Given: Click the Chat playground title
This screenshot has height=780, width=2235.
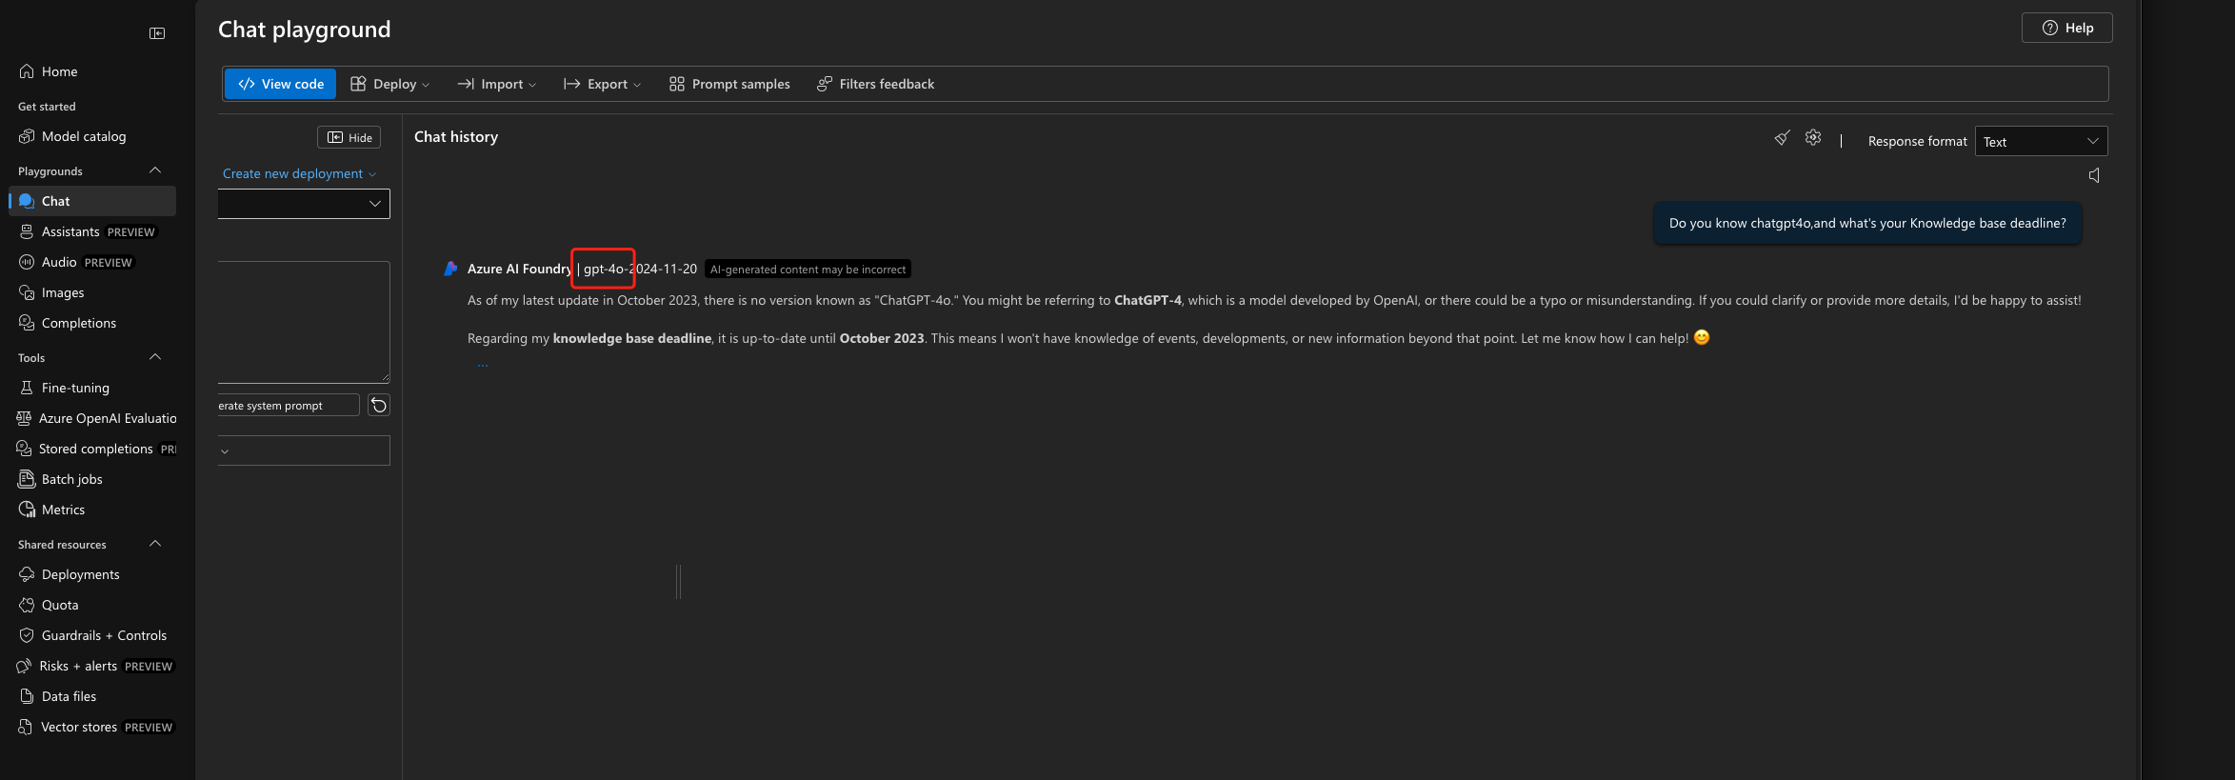Looking at the screenshot, I should [305, 30].
